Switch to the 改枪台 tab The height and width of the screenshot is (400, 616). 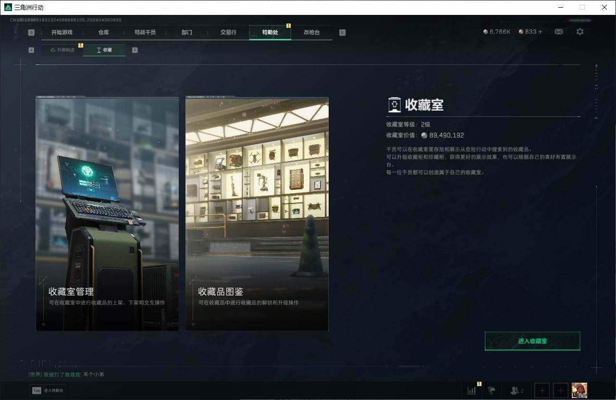coord(311,32)
